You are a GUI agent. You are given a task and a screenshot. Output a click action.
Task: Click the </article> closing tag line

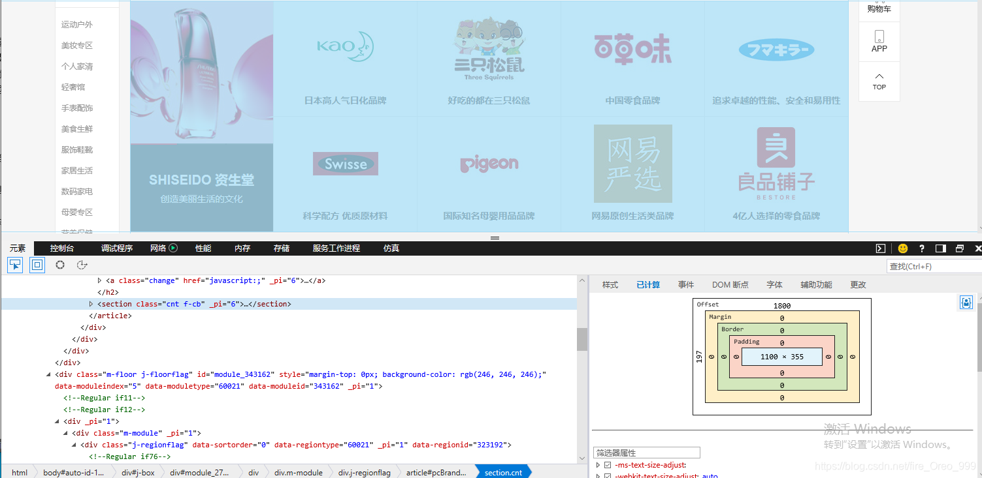point(110,316)
